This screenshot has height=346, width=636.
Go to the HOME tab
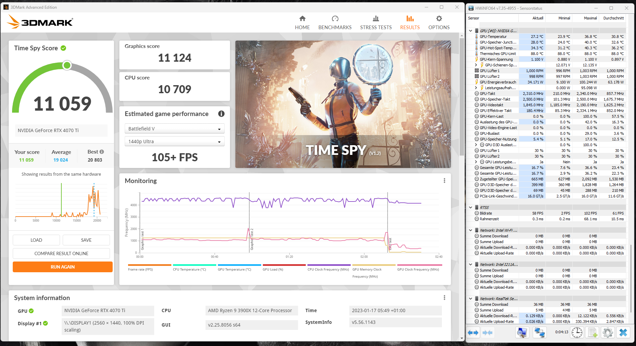302,23
